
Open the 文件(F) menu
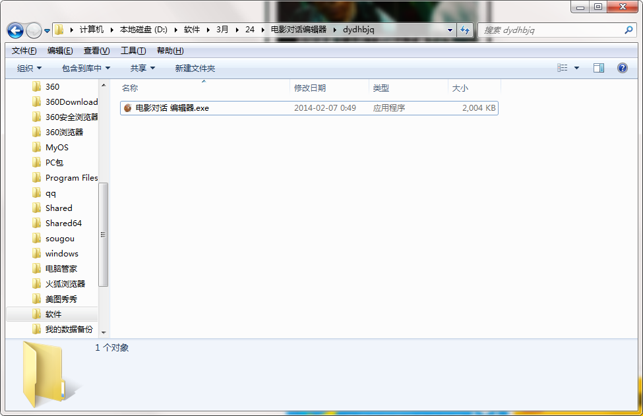point(24,50)
